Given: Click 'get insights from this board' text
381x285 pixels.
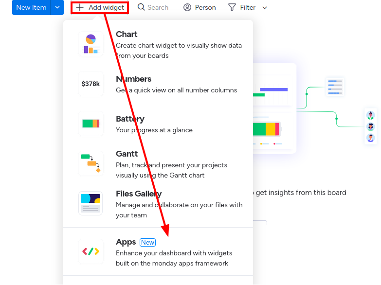Looking at the screenshot, I should (301, 193).
